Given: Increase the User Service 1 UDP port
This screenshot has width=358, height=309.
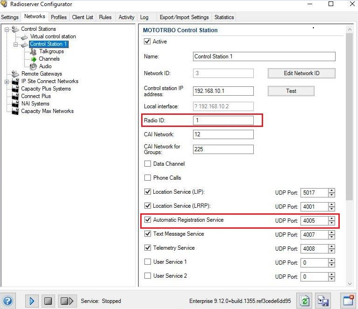Looking at the screenshot, I should point(331,260).
